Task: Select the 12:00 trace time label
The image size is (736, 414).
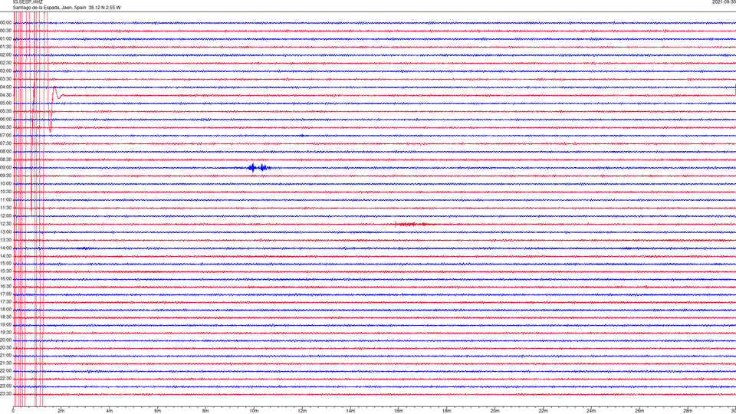Action: click(5, 216)
